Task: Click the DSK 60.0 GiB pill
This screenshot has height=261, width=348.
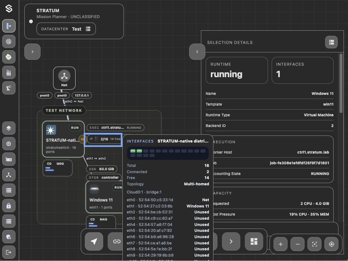Action: click(101, 169)
